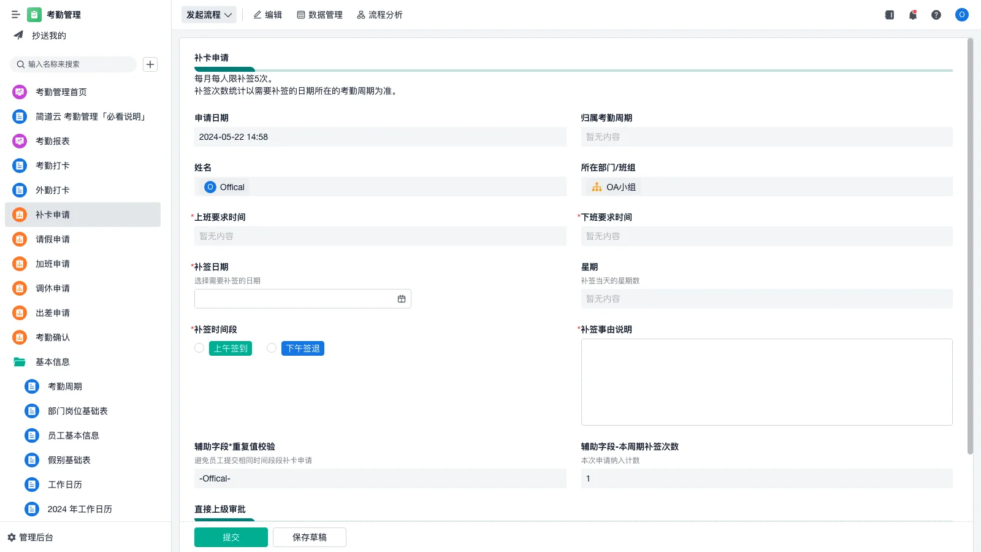Submit the form with the 提交 button
The image size is (981, 552).
pyautogui.click(x=231, y=537)
